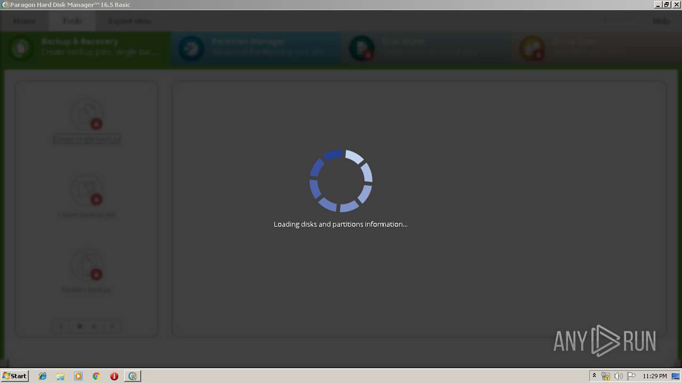
Task: Select the Create backup job label
Action: (86, 215)
